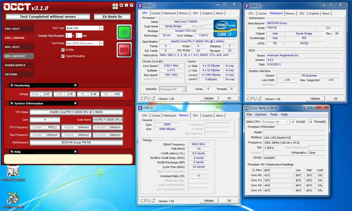352x211 pixels.
Task: Stop the test with the red OFF button
Action: pos(124,50)
